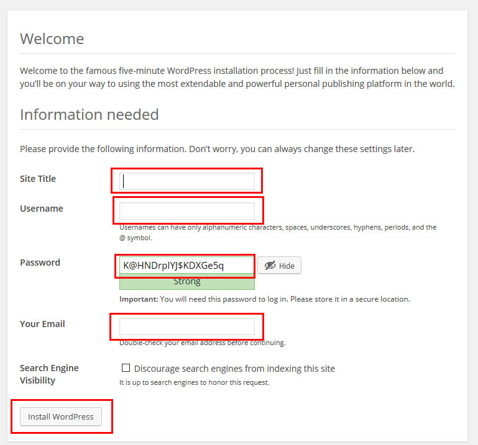Click the Password label
Image resolution: width=478 pixels, height=445 pixels.
tap(40, 263)
